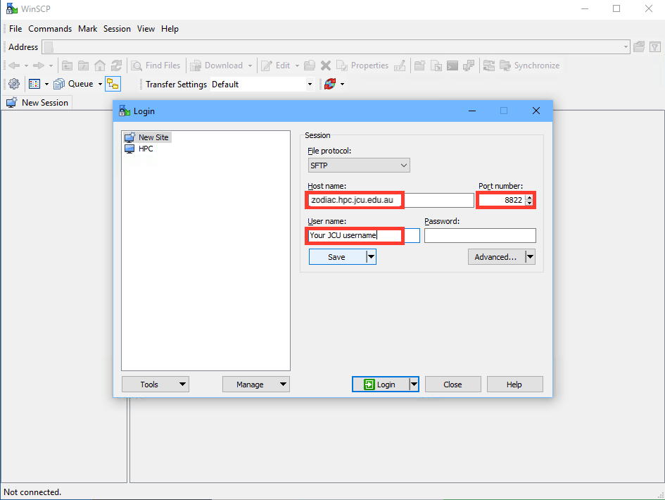
Task: Click the green Login button
Action: coord(381,384)
